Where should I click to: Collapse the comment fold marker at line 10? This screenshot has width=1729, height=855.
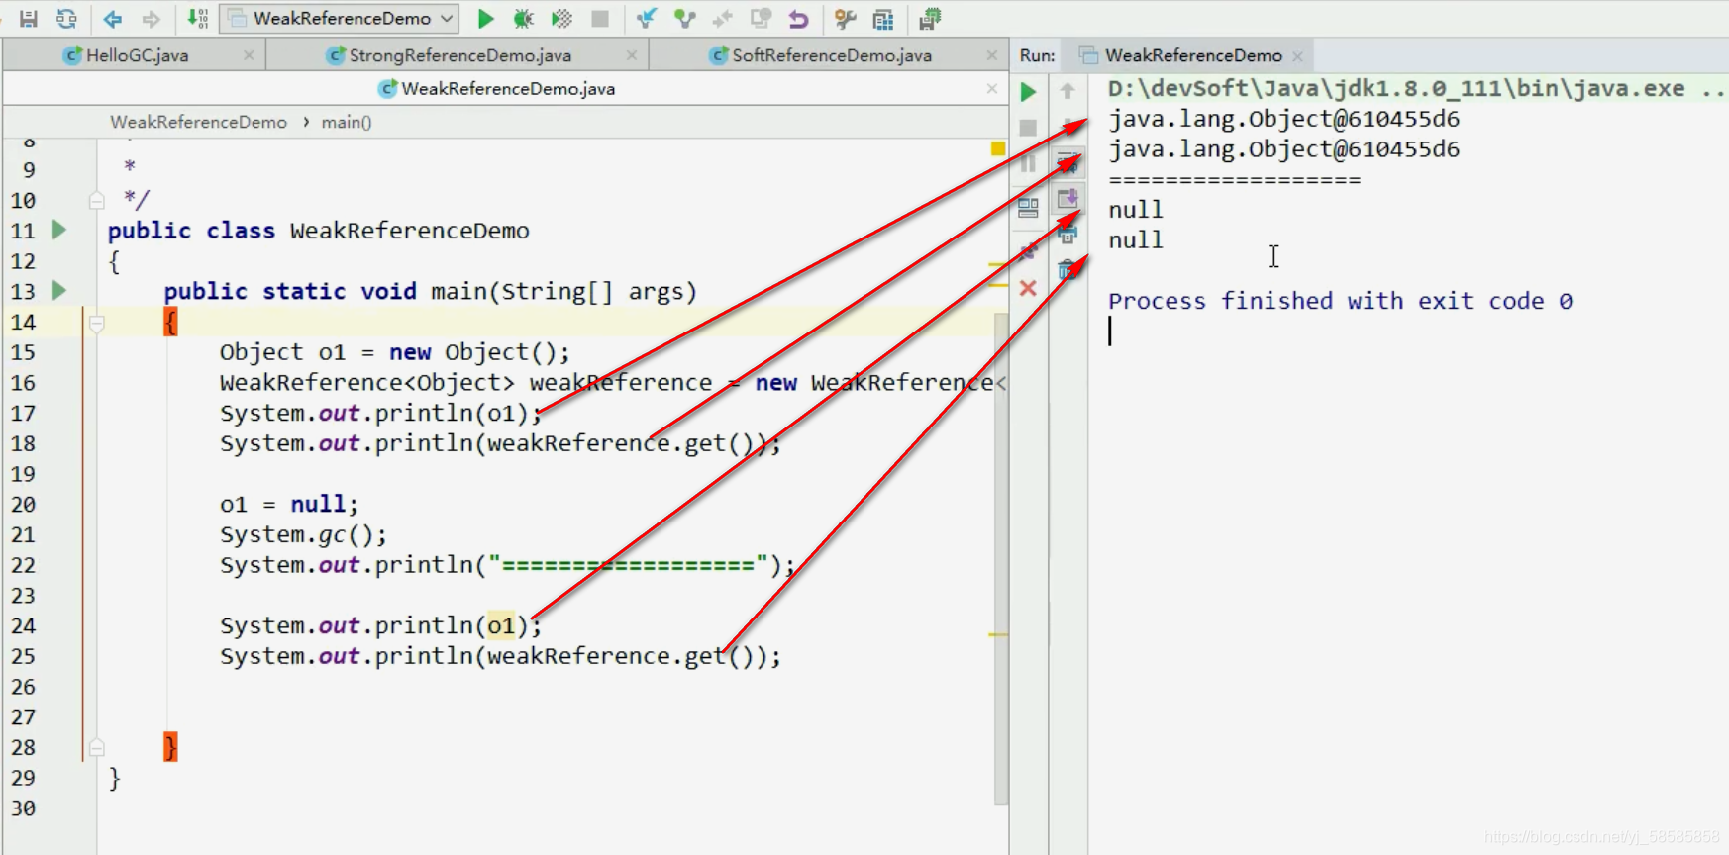[96, 201]
